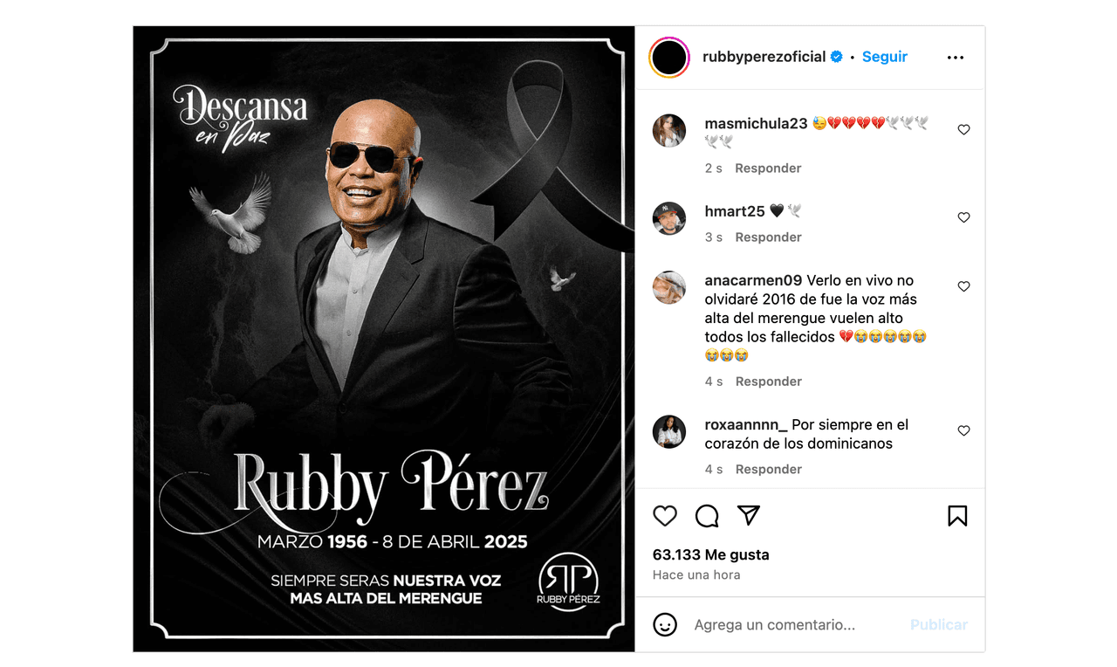Save post with the bookmark icon
The width and height of the screenshot is (1117, 667).
[x=957, y=516]
